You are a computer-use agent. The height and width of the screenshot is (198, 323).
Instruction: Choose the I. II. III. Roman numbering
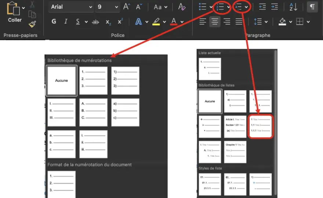point(62,112)
